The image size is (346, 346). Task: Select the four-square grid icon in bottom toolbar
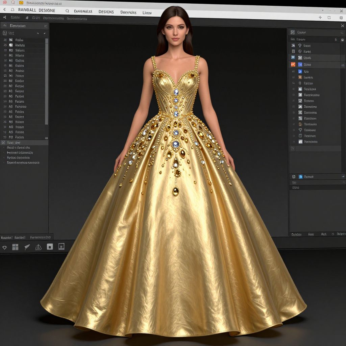pos(15,247)
